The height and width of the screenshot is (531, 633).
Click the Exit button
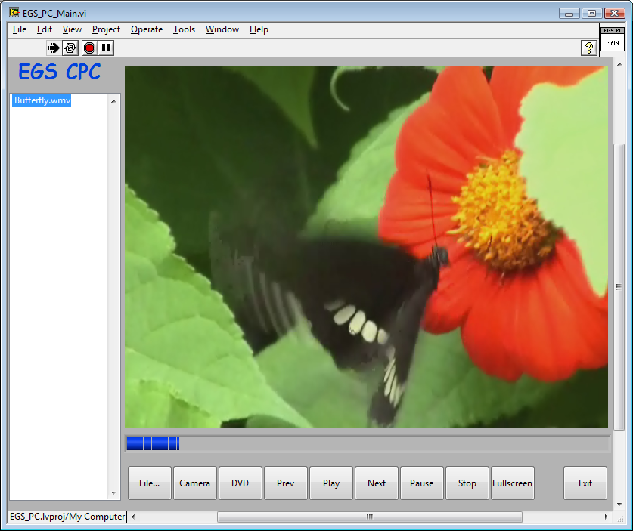pyautogui.click(x=585, y=483)
